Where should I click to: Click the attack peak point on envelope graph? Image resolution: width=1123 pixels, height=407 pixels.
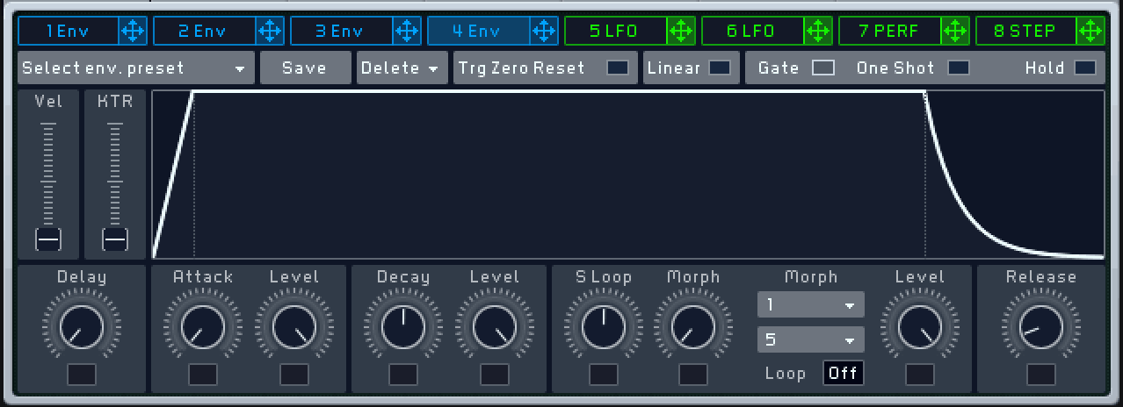click(x=193, y=91)
